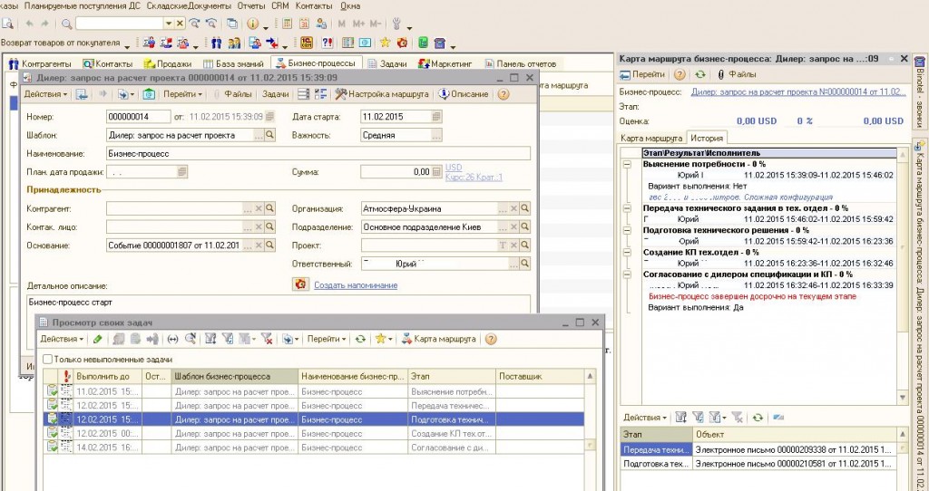Image resolution: width=929 pixels, height=491 pixels.
Task: Collapse the Передача технического задания node
Action: click(x=628, y=208)
